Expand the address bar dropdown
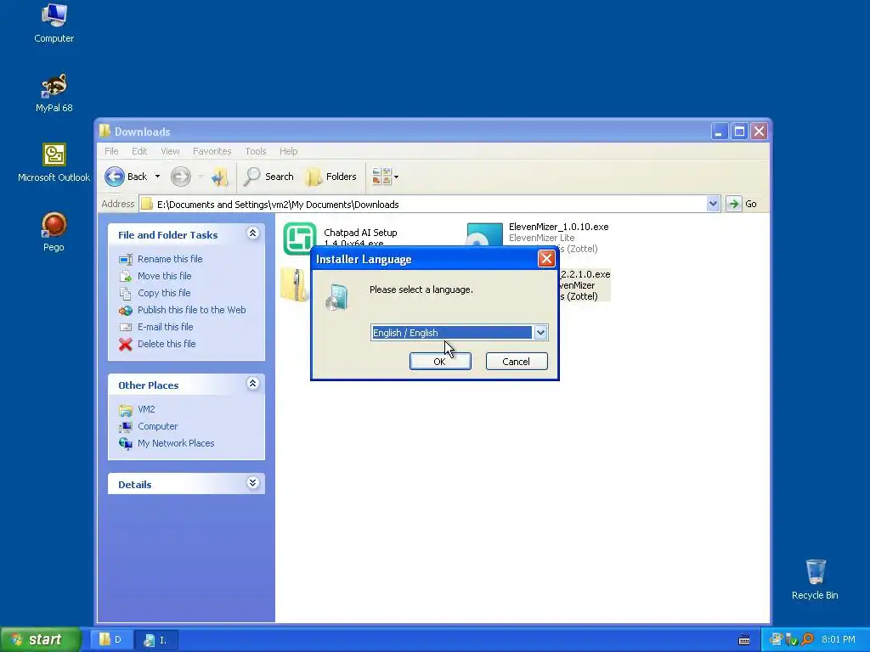870x652 pixels. point(713,204)
